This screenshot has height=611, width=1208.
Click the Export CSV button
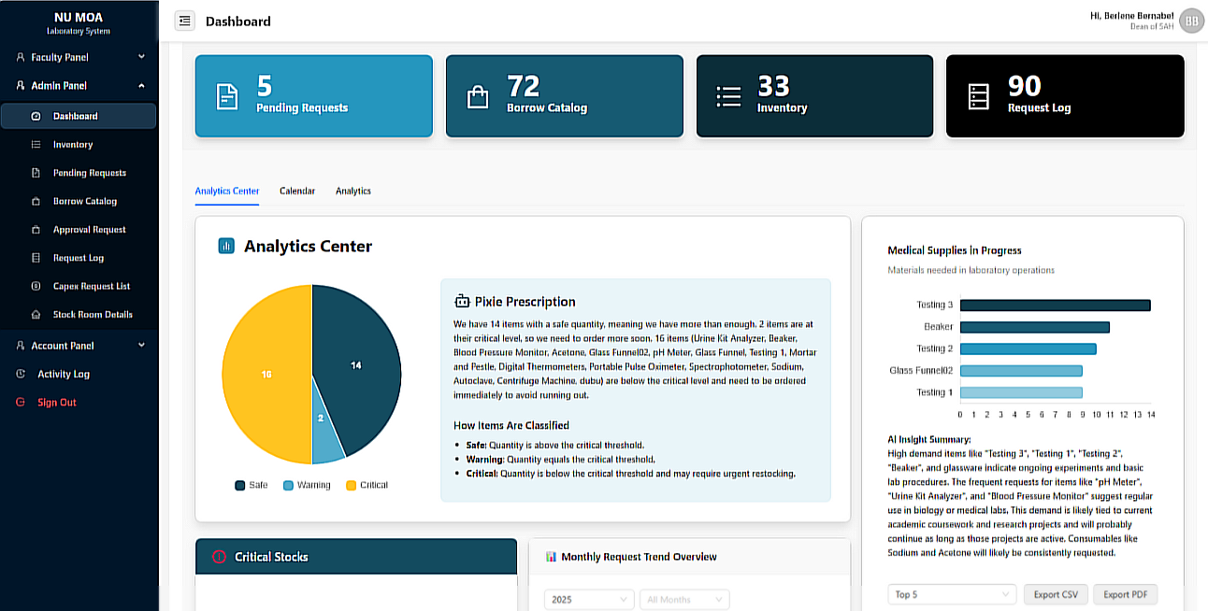tap(1057, 594)
